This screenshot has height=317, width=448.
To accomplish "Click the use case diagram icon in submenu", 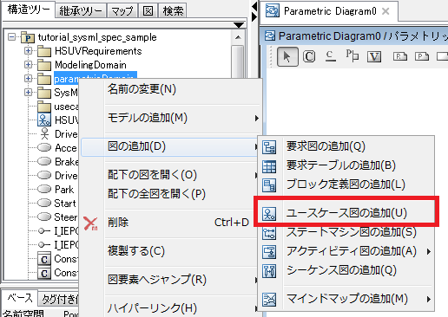I will 269,214.
